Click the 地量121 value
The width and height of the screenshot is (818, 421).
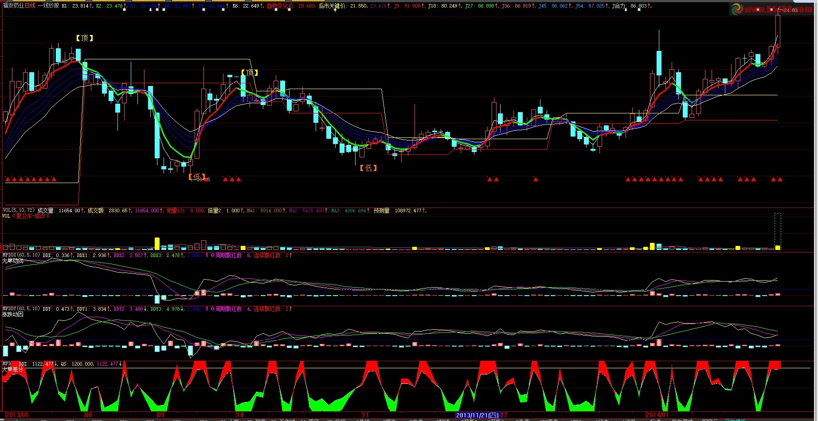[x=186, y=210]
